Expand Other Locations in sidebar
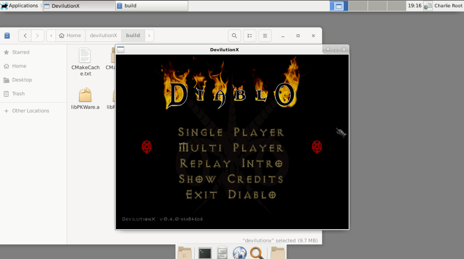 [x=31, y=111]
